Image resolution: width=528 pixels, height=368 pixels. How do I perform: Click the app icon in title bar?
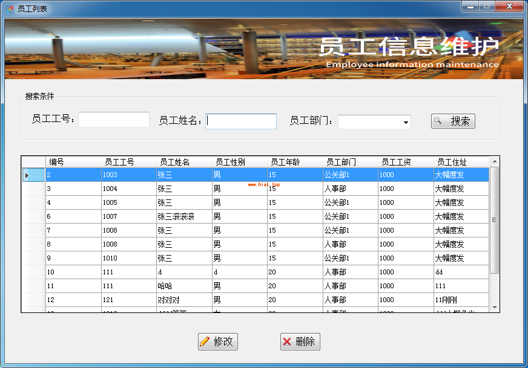point(10,8)
